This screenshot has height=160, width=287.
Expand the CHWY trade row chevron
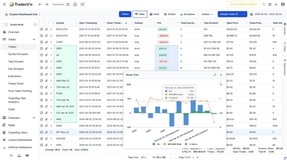pyautogui.click(x=51, y=42)
